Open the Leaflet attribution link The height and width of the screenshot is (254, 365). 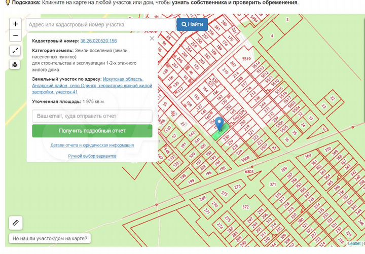pyautogui.click(x=354, y=244)
